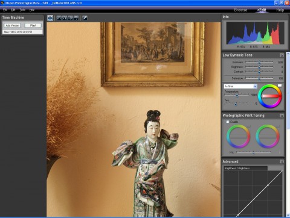The height and width of the screenshot is (218, 290).
Task: Click the help icon on Advanced panel
Action: [282, 161]
